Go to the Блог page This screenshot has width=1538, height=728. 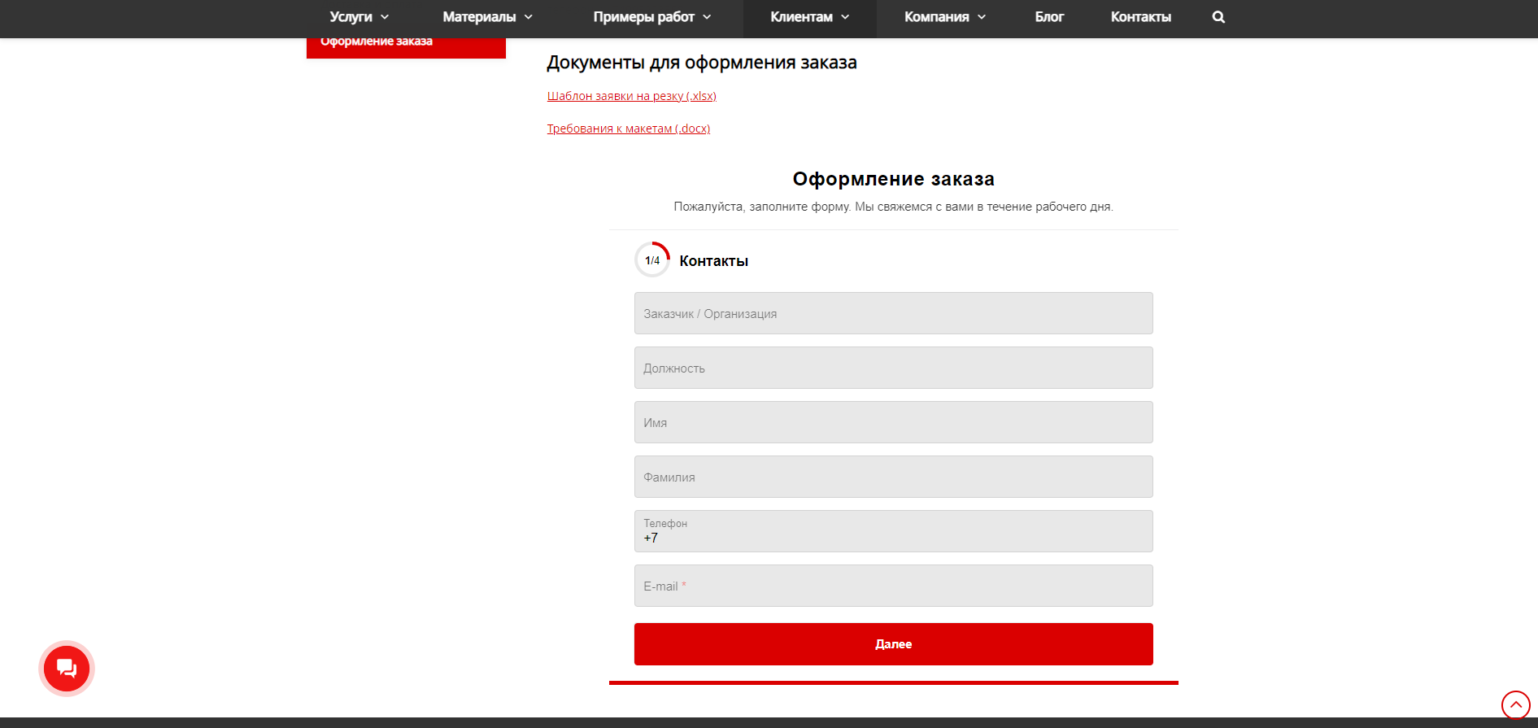click(1049, 17)
